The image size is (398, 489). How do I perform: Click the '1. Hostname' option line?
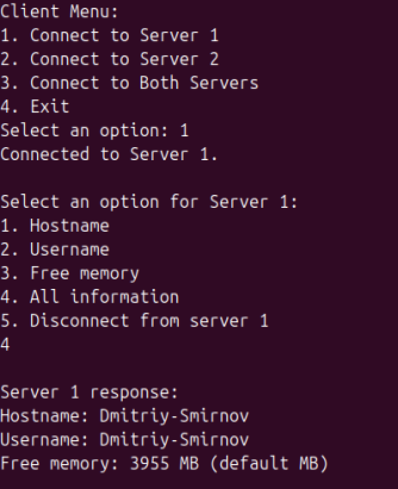(x=55, y=225)
